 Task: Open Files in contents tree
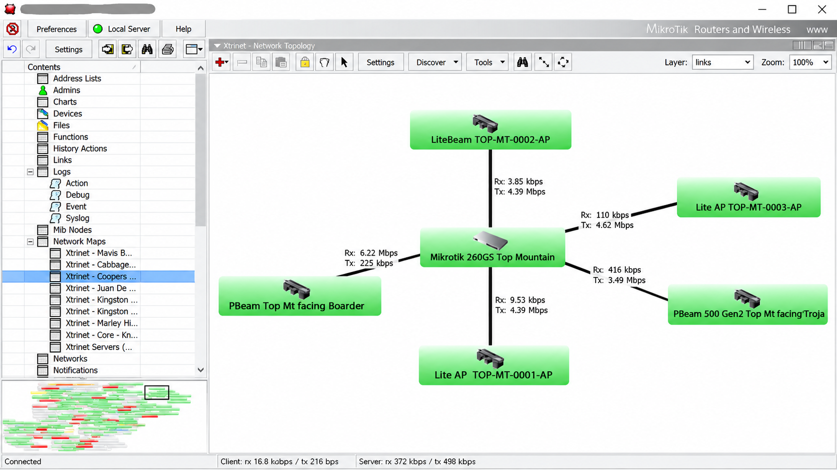pos(62,125)
